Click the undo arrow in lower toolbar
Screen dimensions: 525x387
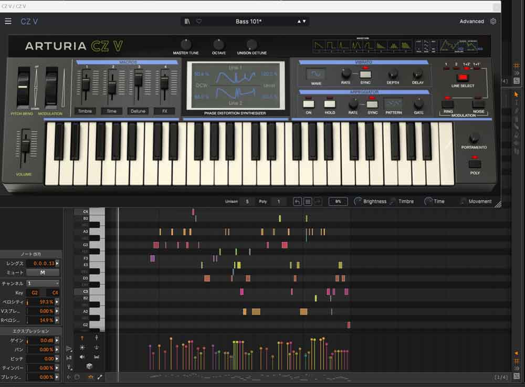(x=298, y=202)
